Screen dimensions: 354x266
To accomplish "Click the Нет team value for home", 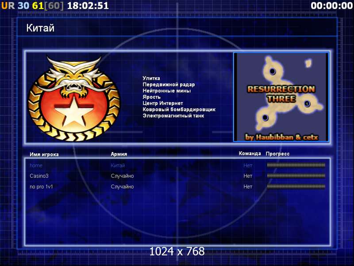I will 248,165.
